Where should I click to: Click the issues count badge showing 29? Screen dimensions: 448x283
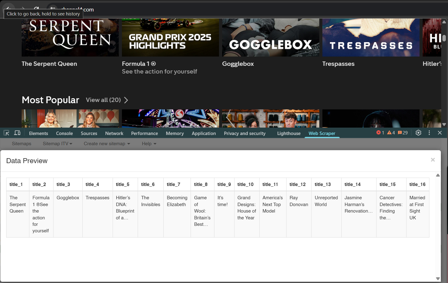403,133
